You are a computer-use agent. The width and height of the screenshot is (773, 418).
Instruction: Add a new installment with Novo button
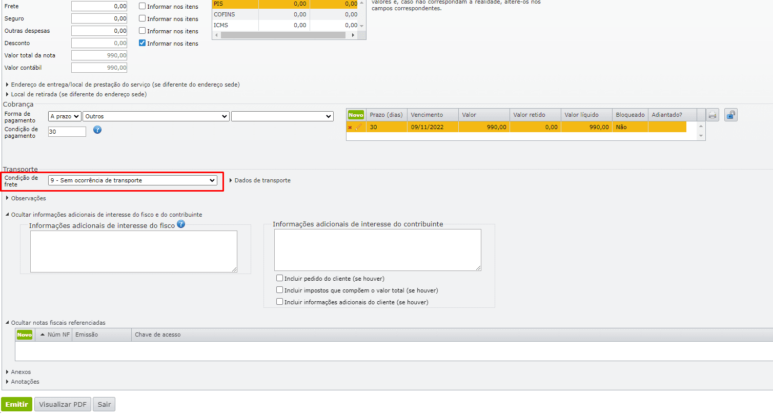click(x=356, y=115)
